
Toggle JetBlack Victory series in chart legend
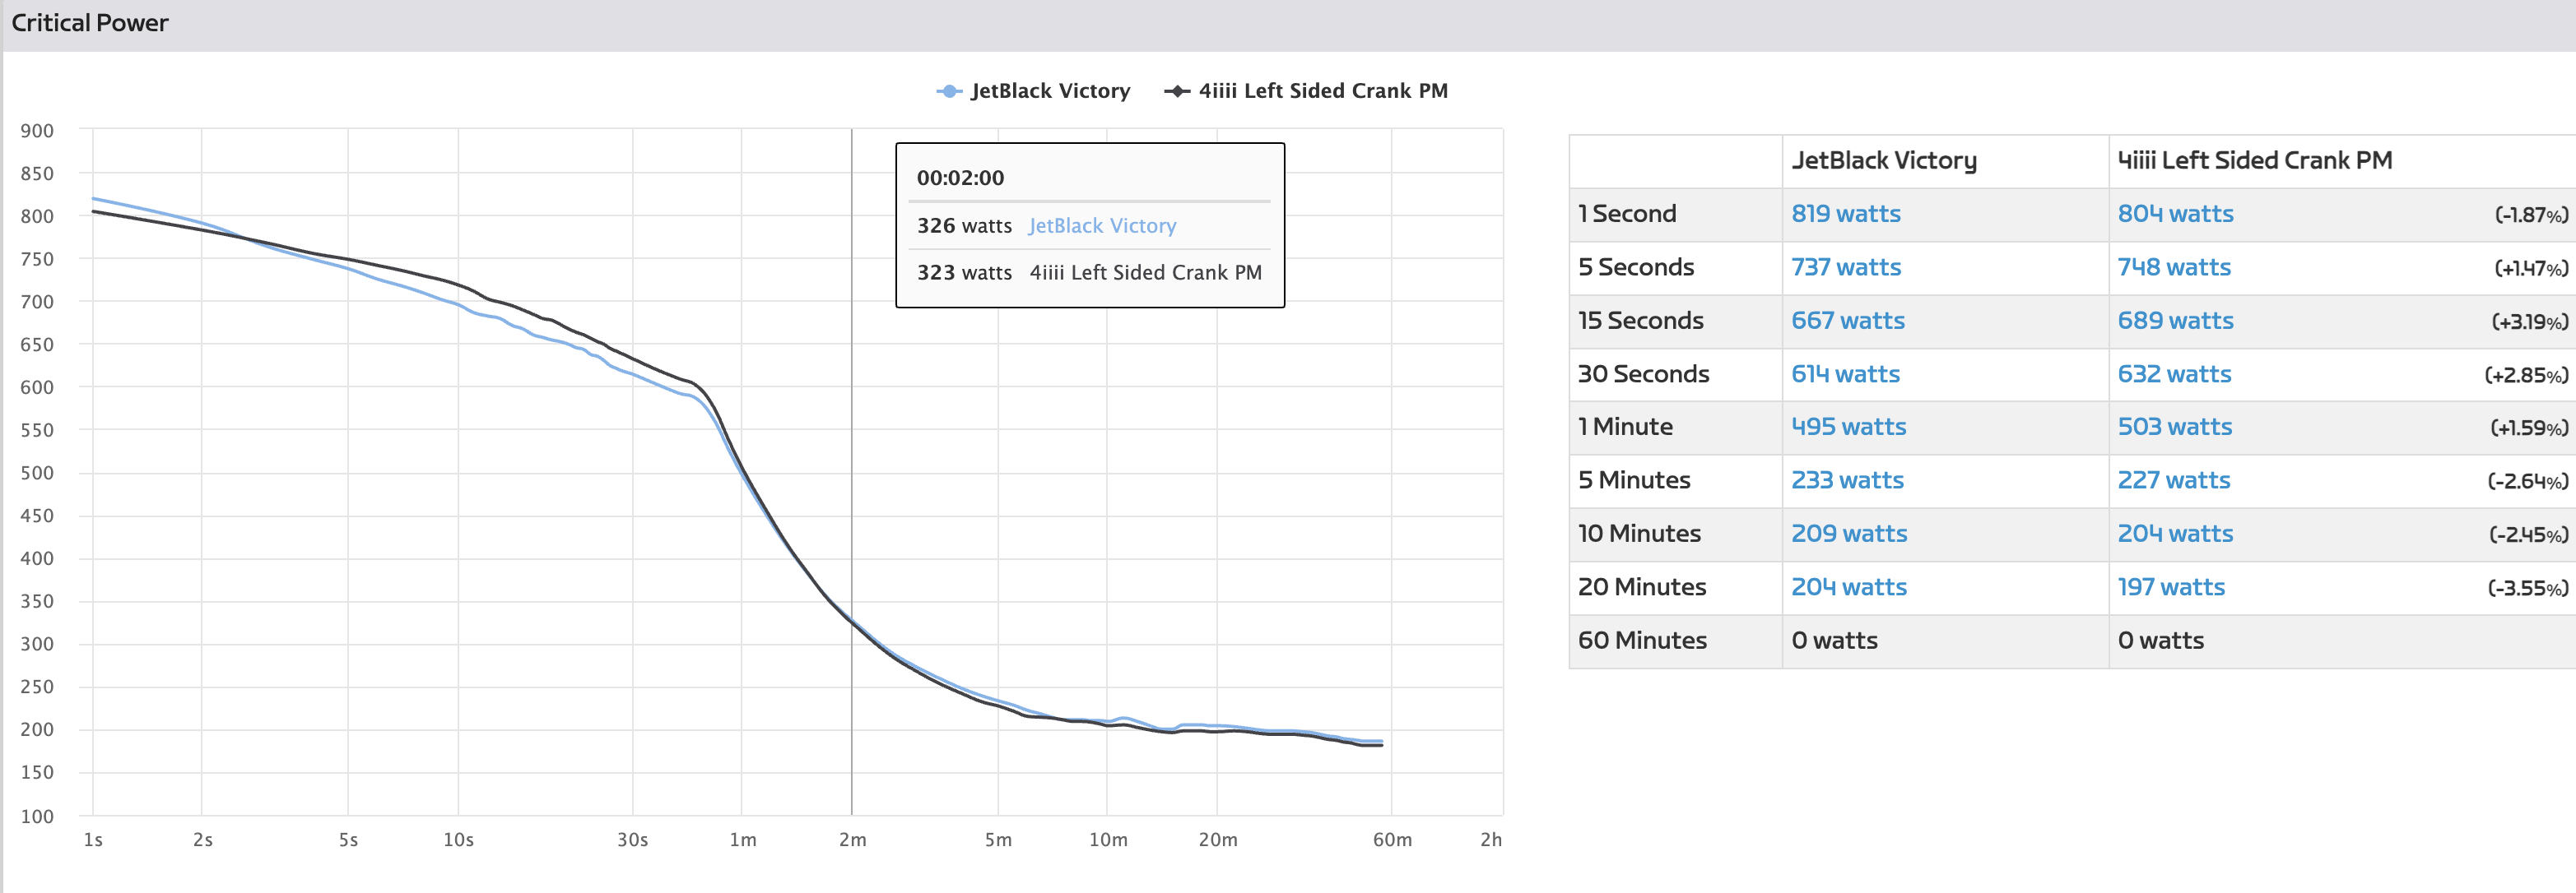coord(1049,91)
